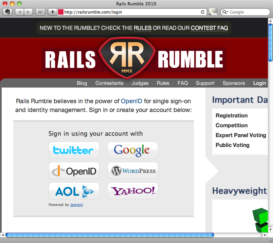Open the Login nav item
The height and width of the screenshot is (243, 273).
tap(259, 83)
